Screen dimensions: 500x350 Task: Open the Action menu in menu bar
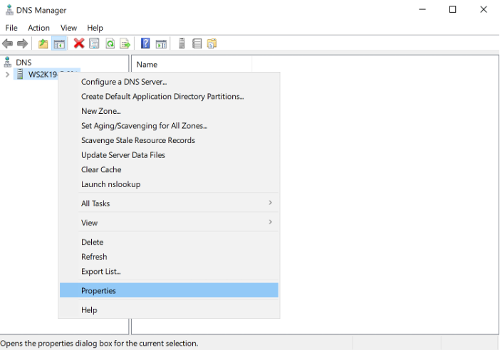[38, 28]
